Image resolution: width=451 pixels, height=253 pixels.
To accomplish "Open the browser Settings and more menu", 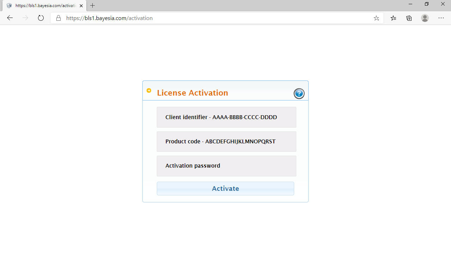I will point(441,18).
